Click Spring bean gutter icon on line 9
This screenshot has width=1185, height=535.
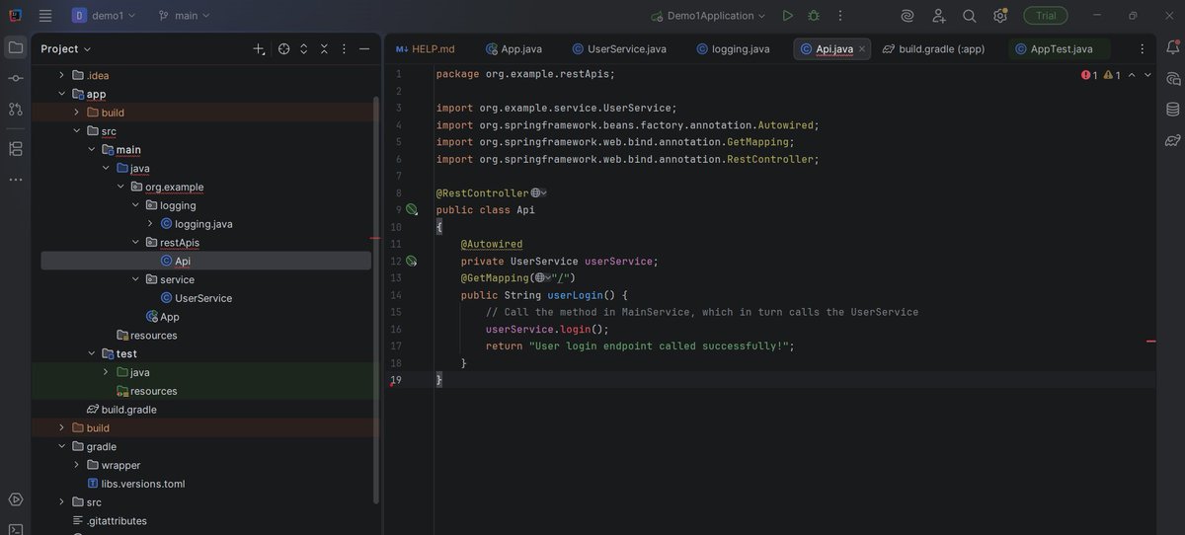pos(412,210)
